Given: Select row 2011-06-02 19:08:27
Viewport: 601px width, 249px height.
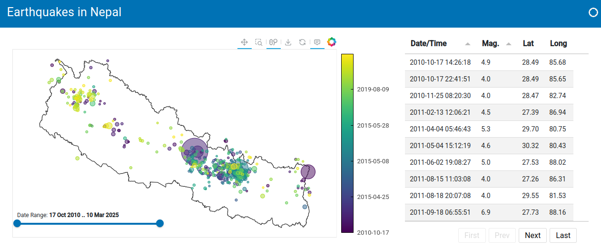Looking at the screenshot, I should coord(489,162).
